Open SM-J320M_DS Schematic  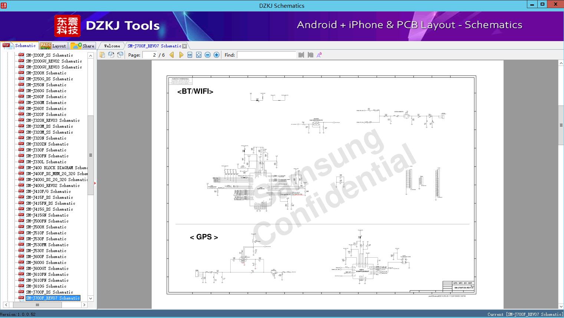[49, 126]
